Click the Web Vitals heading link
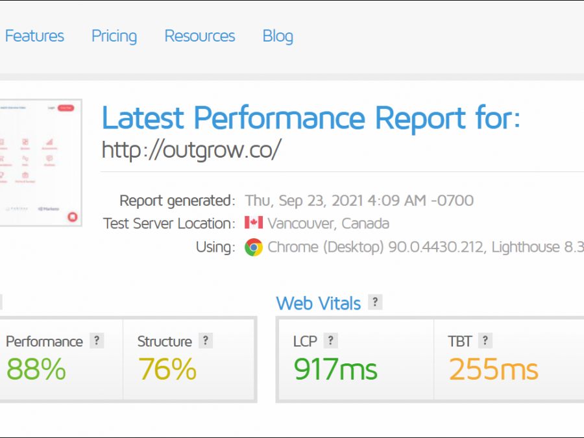Screen dimensions: 584x438 pos(318,303)
